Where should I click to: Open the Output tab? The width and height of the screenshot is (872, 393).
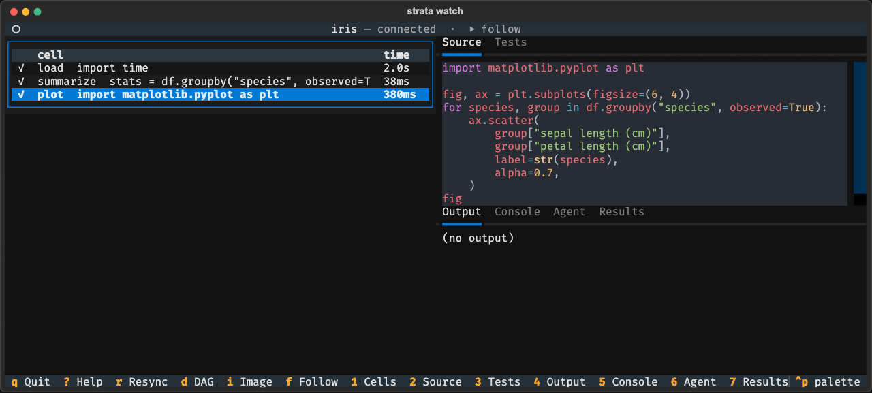tap(462, 212)
